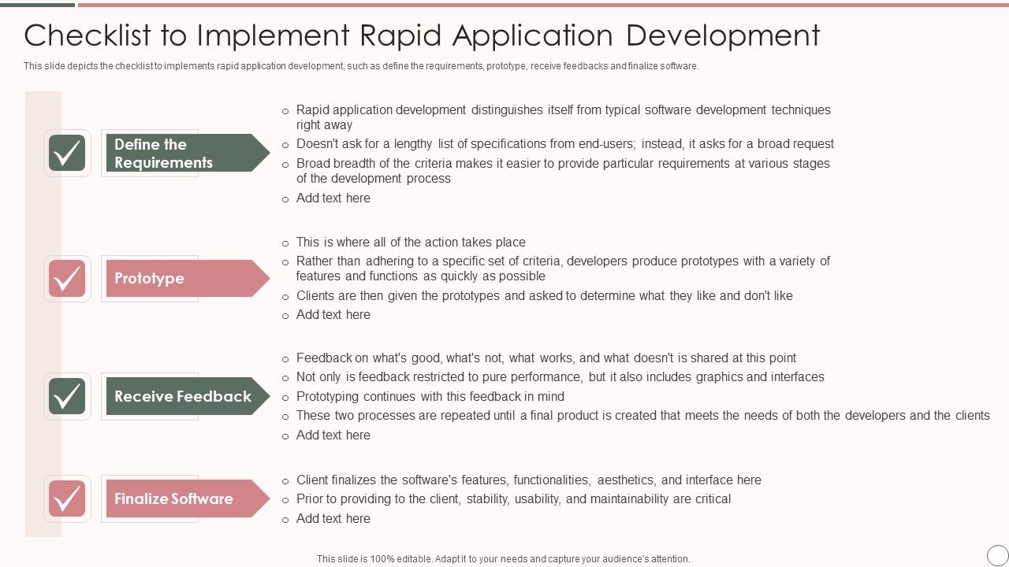Select the Define the Requirements arrow label
Screen dimensions: 1009x567
click(x=188, y=153)
